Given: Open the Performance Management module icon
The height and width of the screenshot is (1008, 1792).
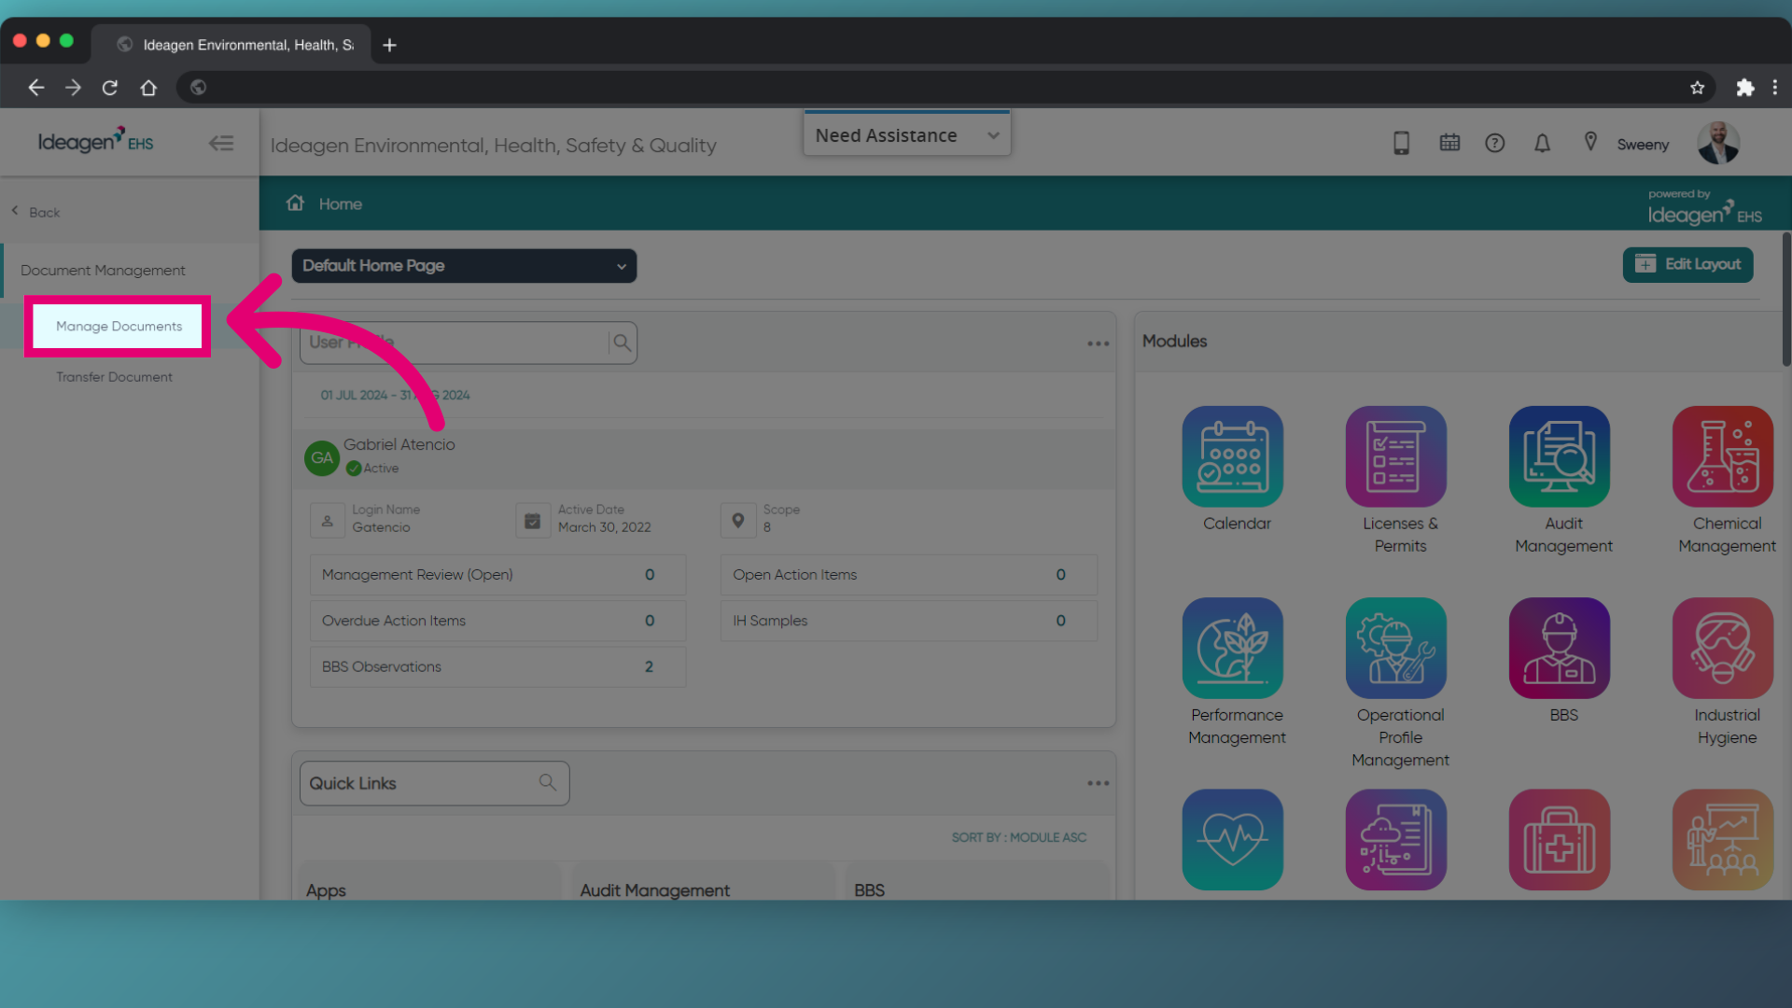Looking at the screenshot, I should [1232, 648].
